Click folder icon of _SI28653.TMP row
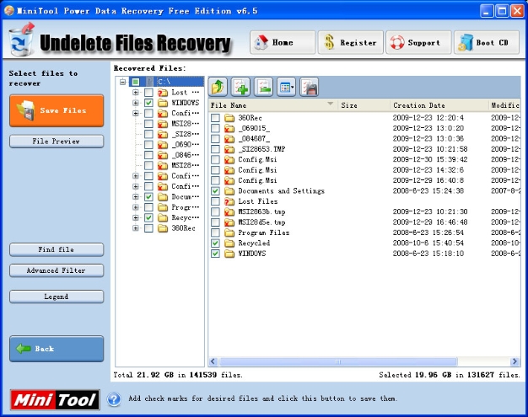This screenshot has height=417, width=528. pos(229,149)
